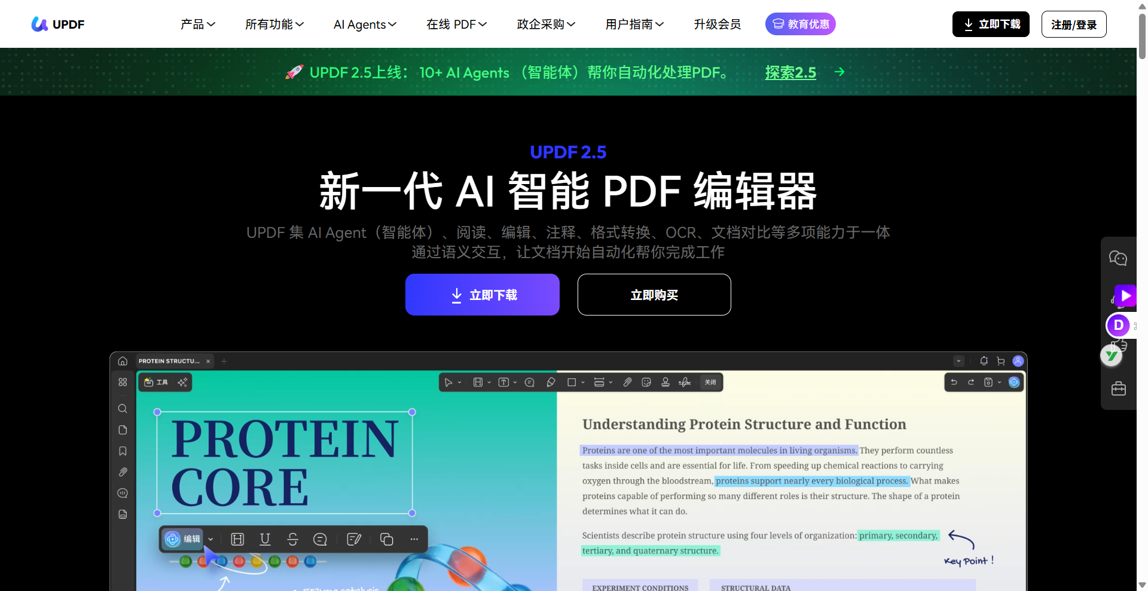Click the 立即购买 hero button
Screen dimensions: 1148x591
654,295
